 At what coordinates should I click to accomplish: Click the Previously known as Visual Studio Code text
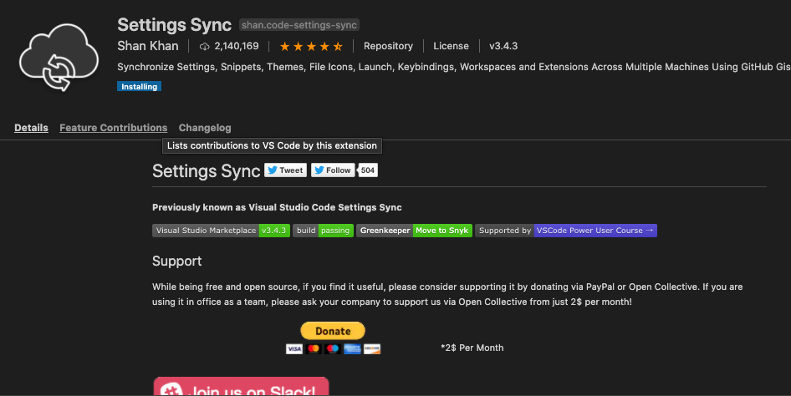277,207
